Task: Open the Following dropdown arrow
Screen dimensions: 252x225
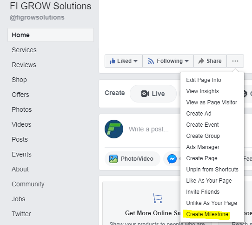Action: tap(186, 61)
